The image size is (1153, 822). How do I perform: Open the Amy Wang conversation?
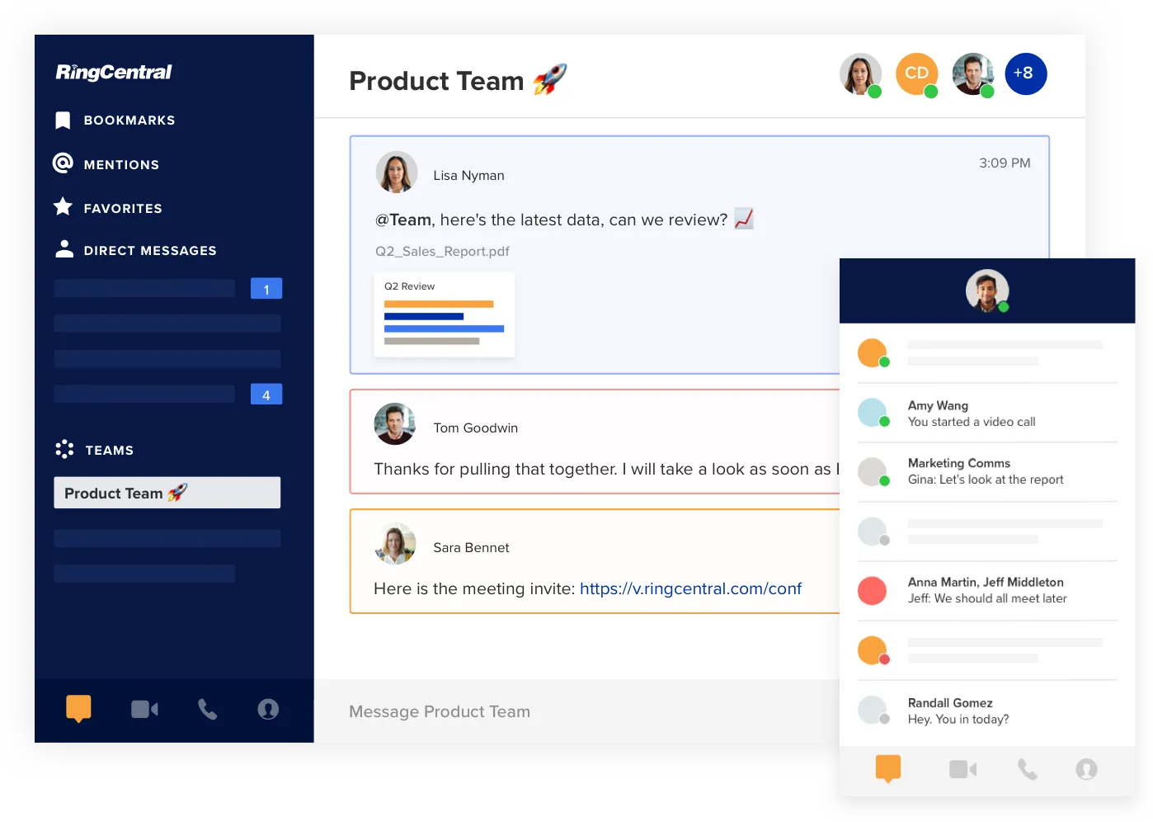click(x=986, y=413)
